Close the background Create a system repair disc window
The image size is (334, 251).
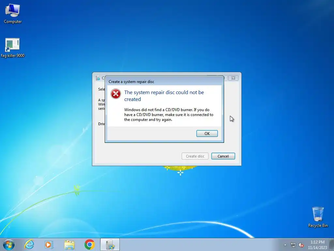233,78
